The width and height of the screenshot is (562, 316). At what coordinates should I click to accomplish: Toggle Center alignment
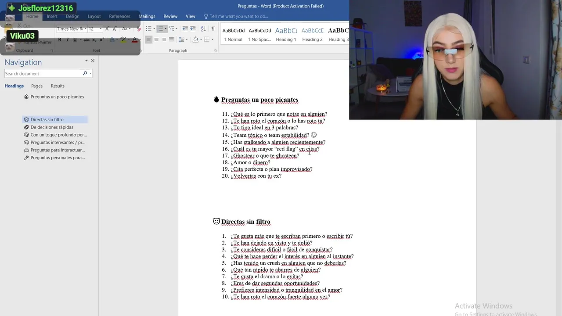[x=156, y=39]
